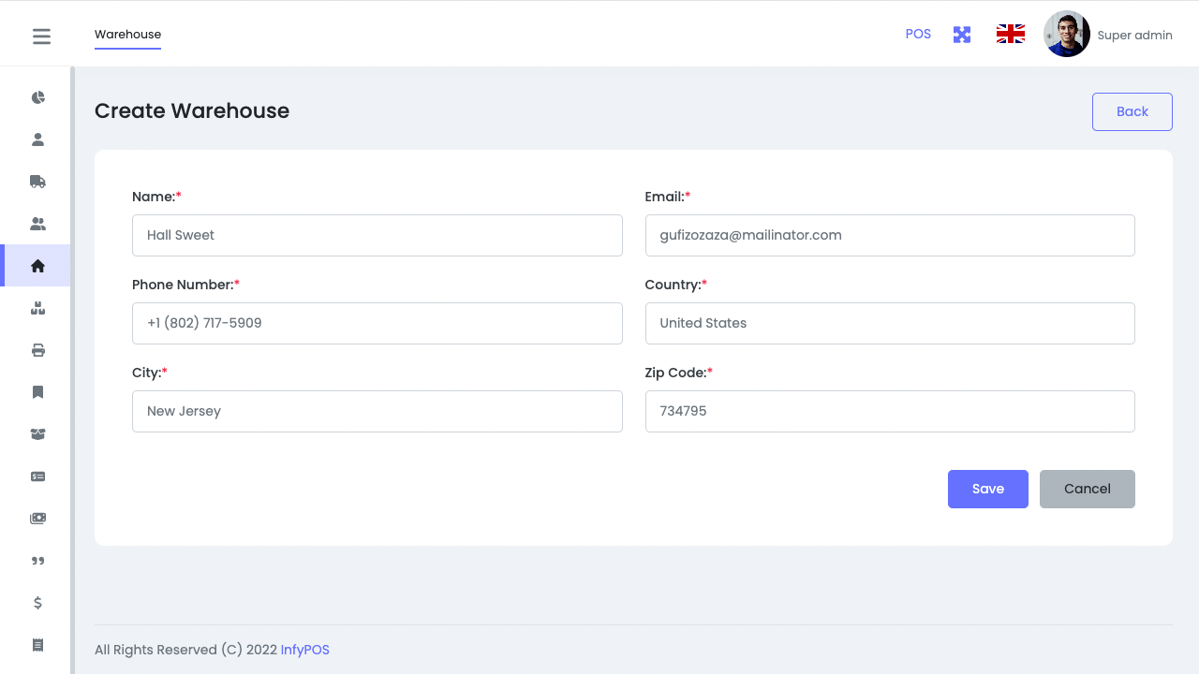Open the UK flag language dropdown
The image size is (1199, 674).
coord(1010,35)
